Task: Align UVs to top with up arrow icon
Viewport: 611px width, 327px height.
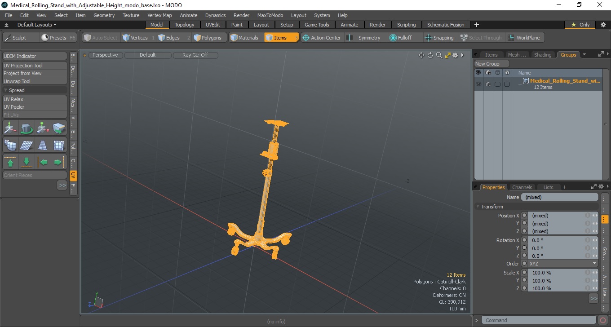Action: click(10, 162)
